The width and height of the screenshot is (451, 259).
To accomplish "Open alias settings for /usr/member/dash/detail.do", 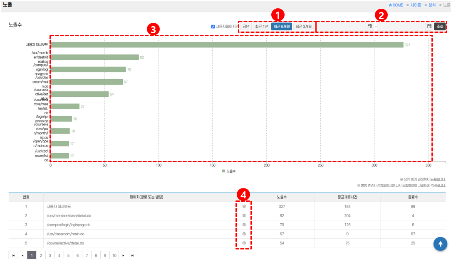I will pos(244,215).
